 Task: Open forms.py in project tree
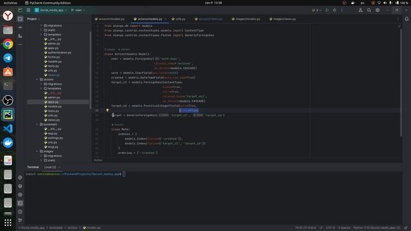click(52, 57)
